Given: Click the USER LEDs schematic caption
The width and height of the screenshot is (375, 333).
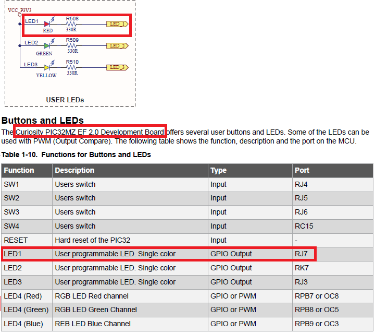Looking at the screenshot, I should (65, 100).
